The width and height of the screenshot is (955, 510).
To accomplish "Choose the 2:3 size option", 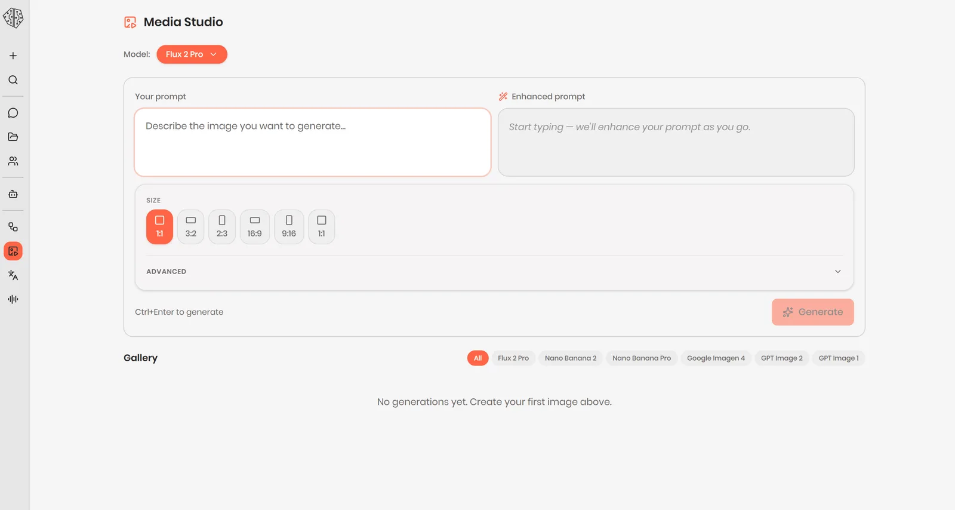I will click(x=222, y=227).
